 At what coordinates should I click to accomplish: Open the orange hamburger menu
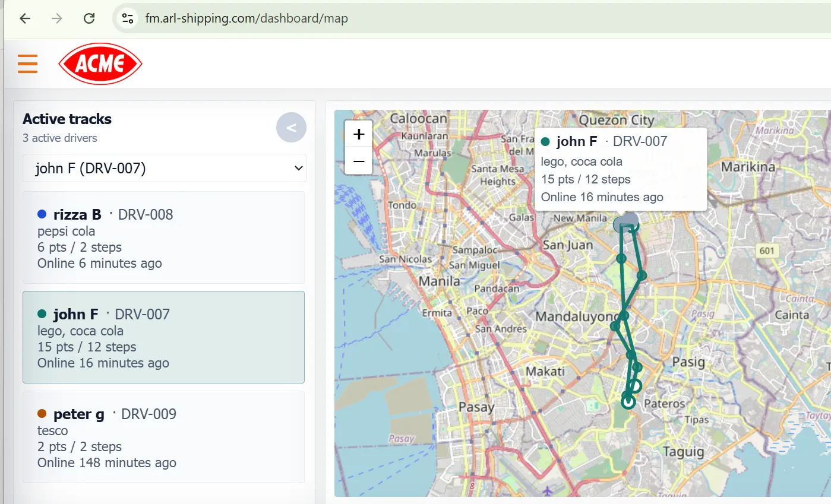point(27,64)
